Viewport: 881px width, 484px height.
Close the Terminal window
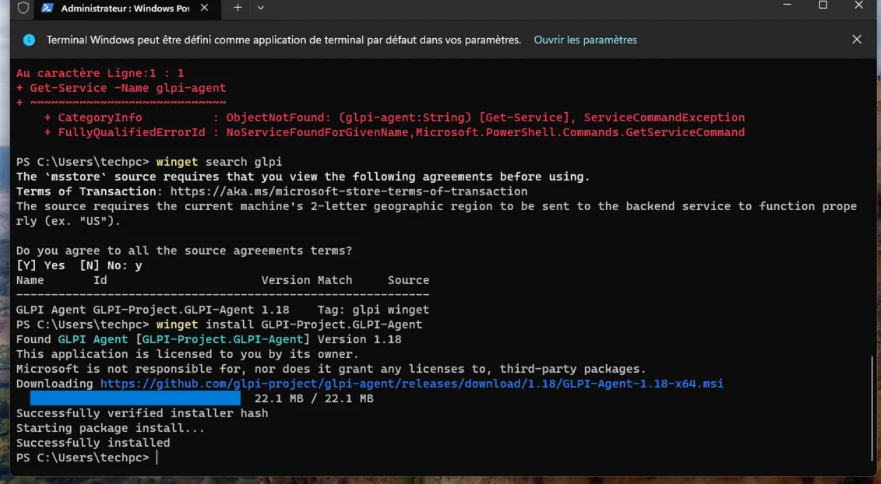click(858, 5)
